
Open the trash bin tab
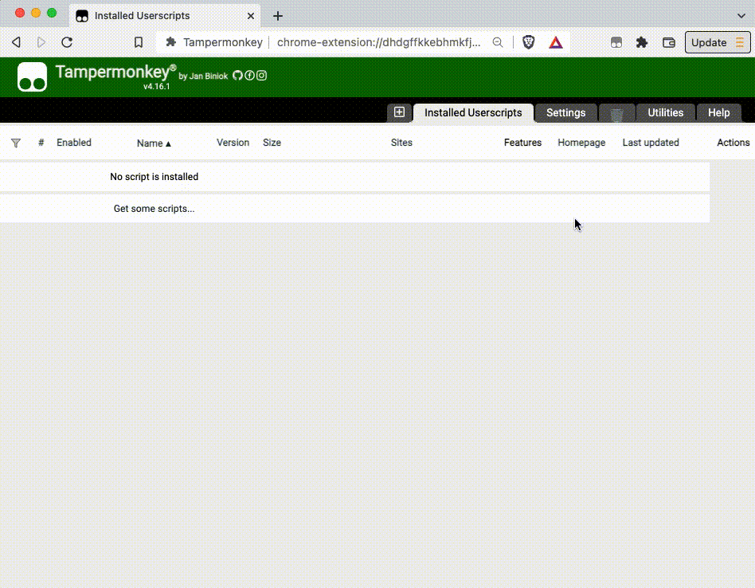pos(616,114)
